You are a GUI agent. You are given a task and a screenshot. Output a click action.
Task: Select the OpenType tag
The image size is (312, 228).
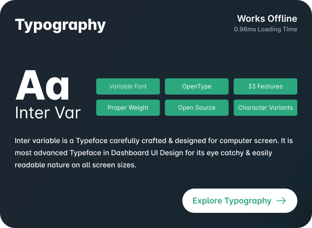click(197, 86)
